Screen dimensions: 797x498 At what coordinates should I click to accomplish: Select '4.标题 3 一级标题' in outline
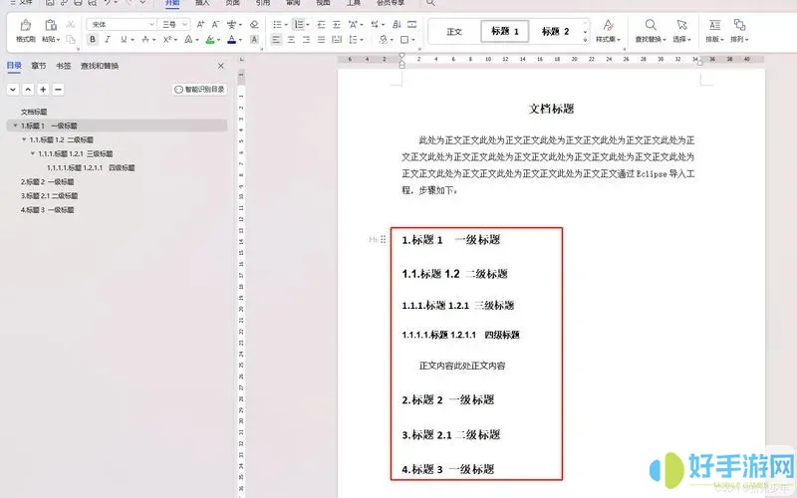47,210
